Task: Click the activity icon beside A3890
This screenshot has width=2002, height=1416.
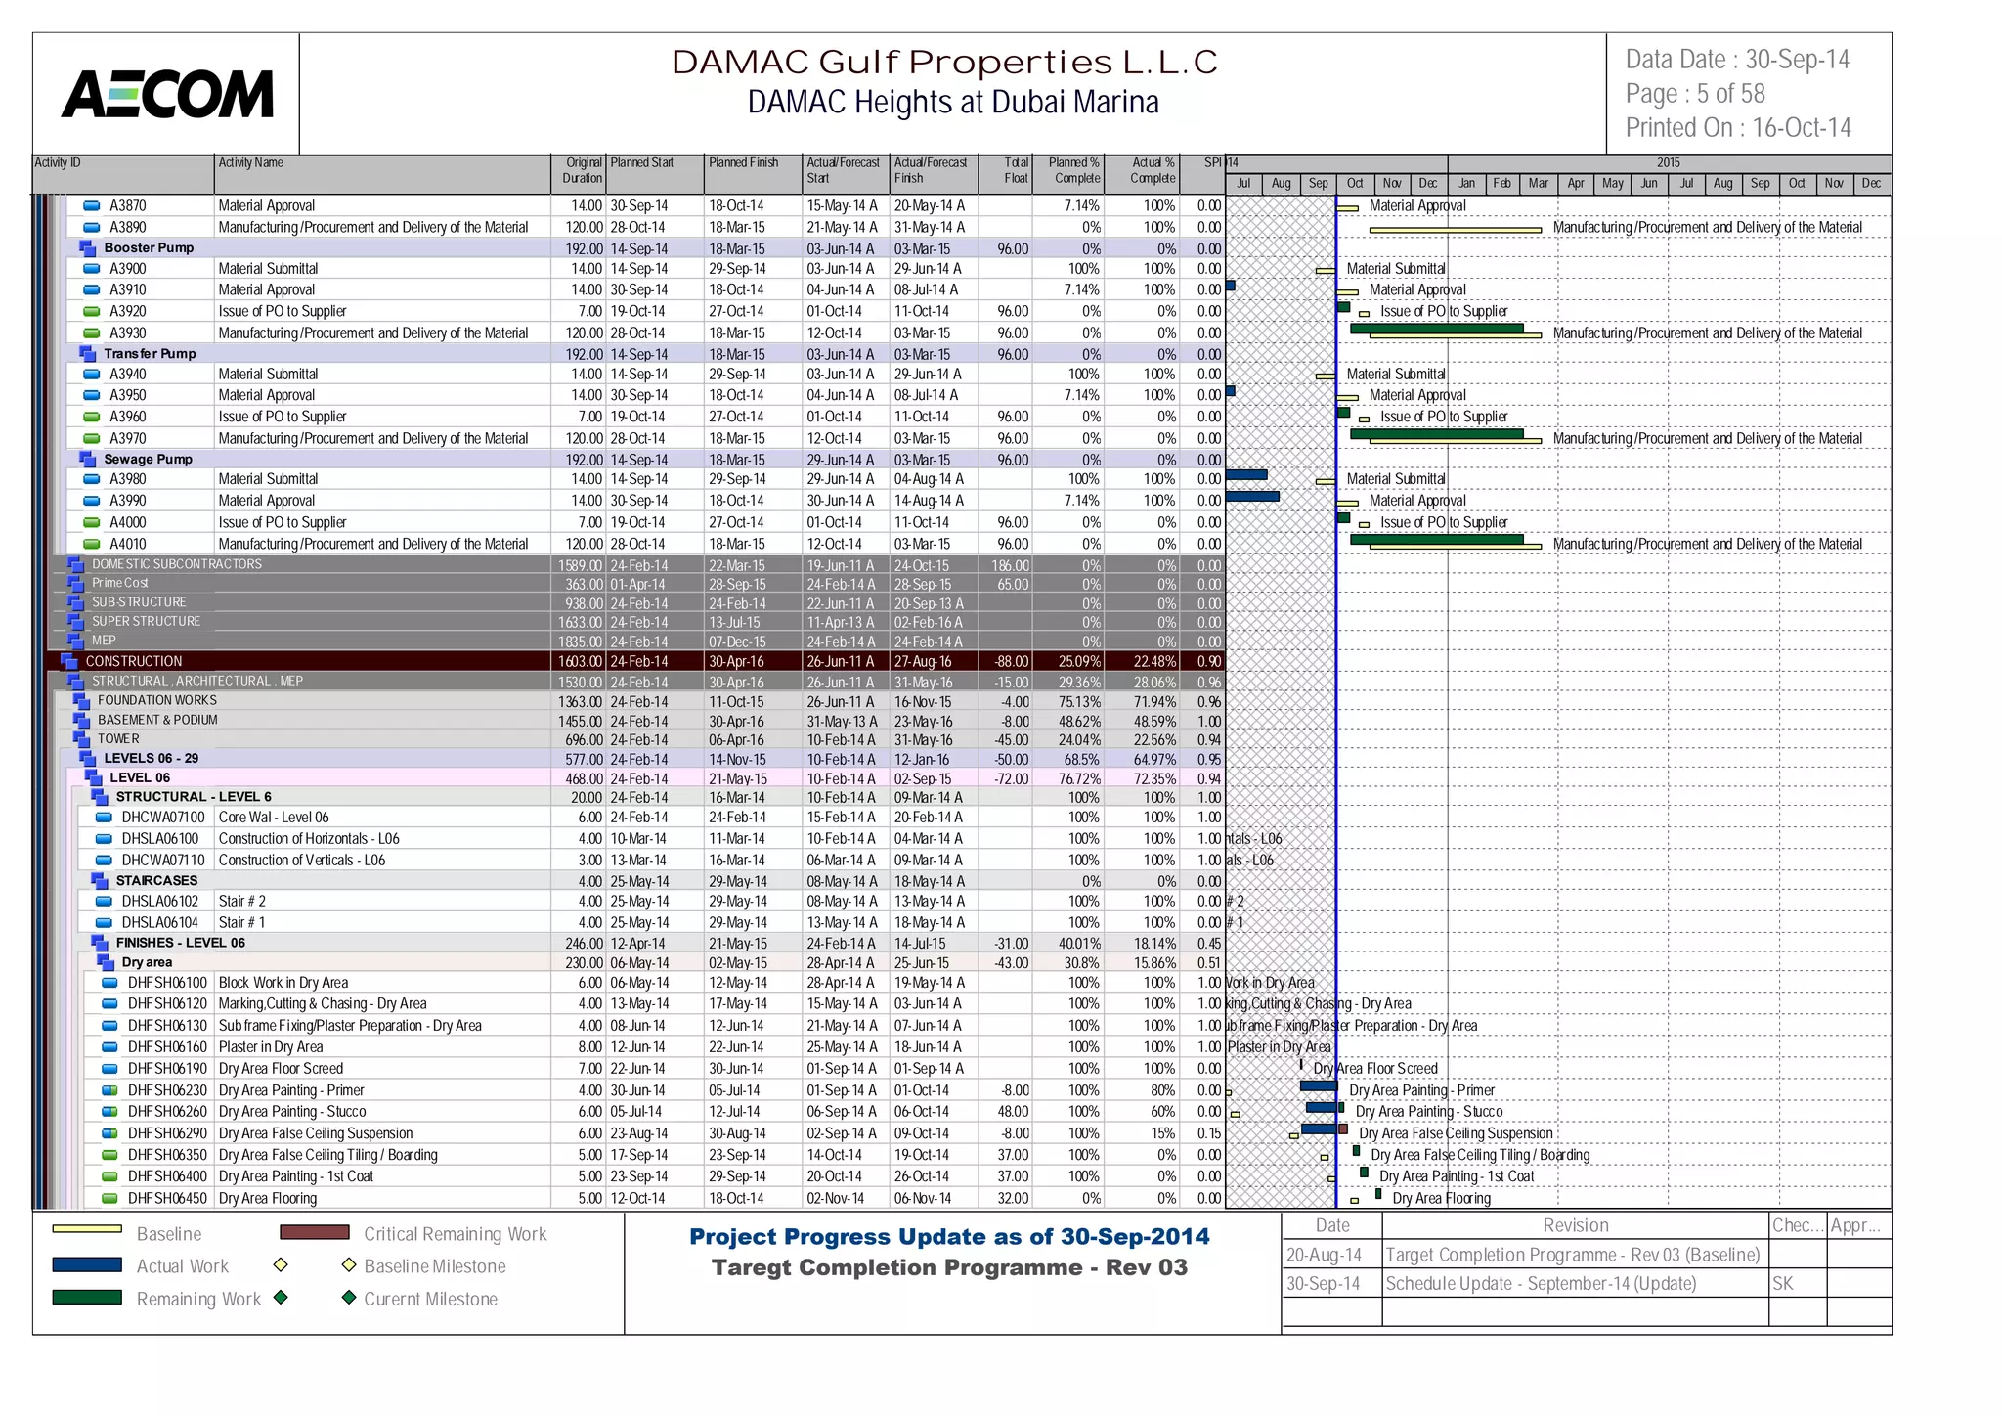Action: pyautogui.click(x=91, y=228)
